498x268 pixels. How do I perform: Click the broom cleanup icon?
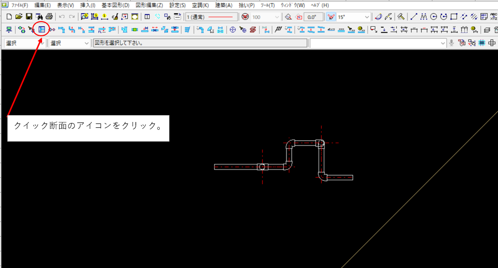pyautogui.click(x=115, y=17)
